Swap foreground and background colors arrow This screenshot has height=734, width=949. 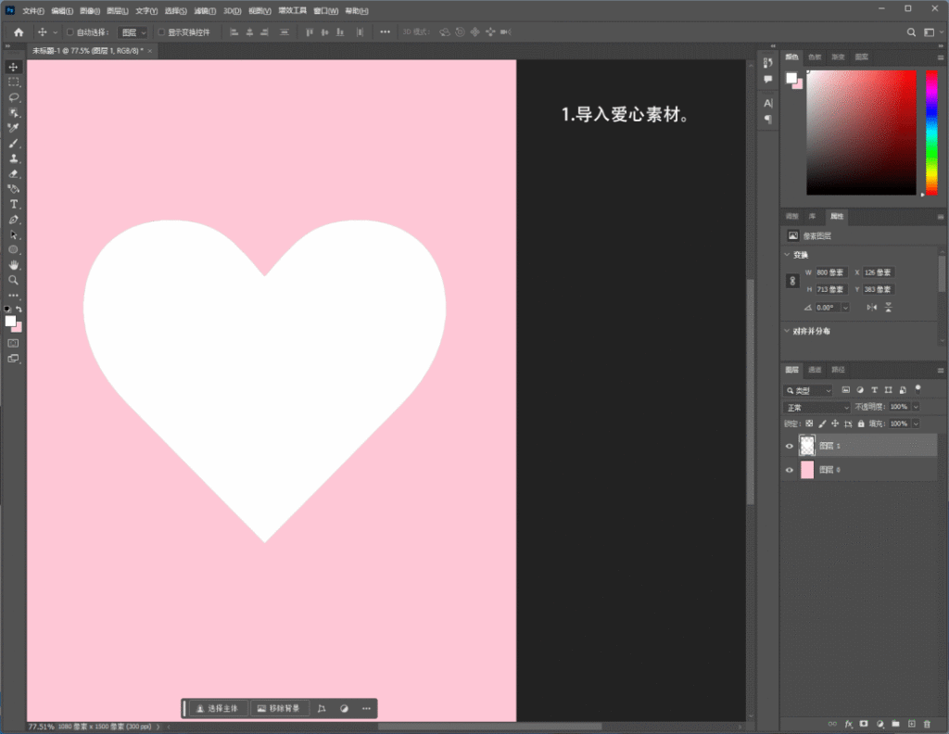[19, 310]
